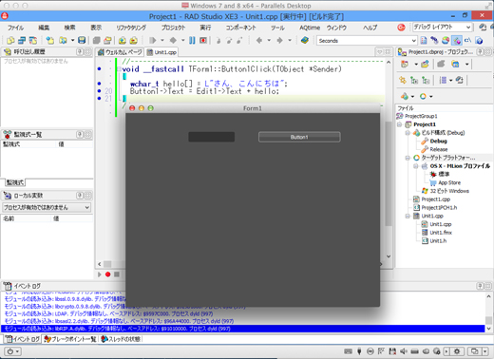This screenshot has width=494, height=359.
Task: Open the Refactoring menu (リファクタリング)
Action: [x=131, y=28]
